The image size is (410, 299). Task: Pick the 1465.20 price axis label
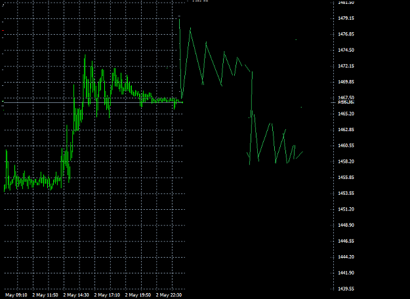tap(346, 114)
